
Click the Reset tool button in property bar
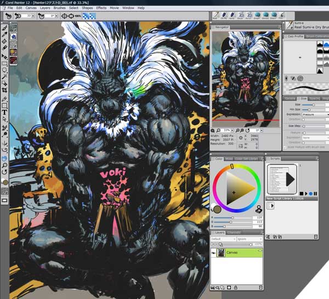pyautogui.click(x=8, y=16)
